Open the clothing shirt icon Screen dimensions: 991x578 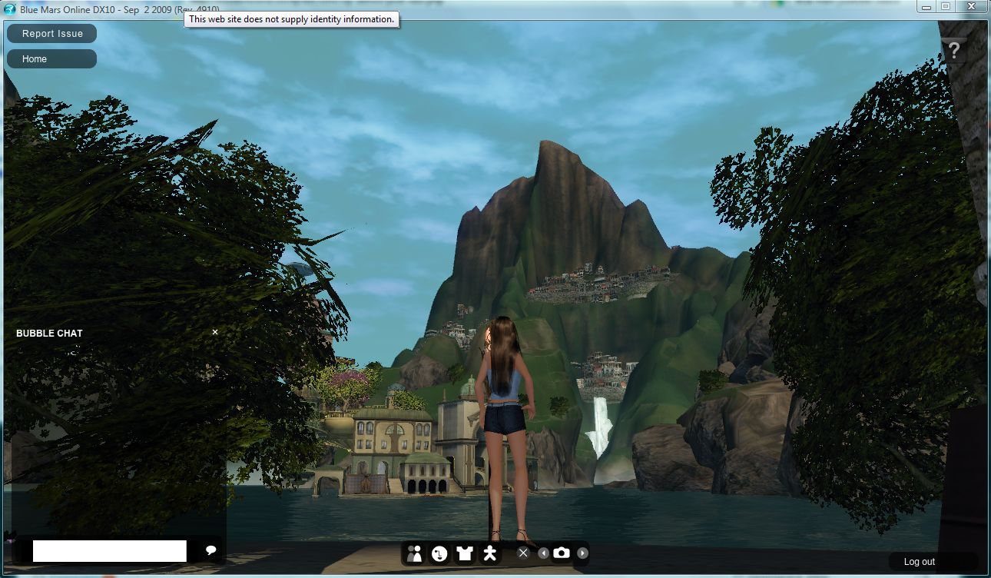[x=465, y=553]
